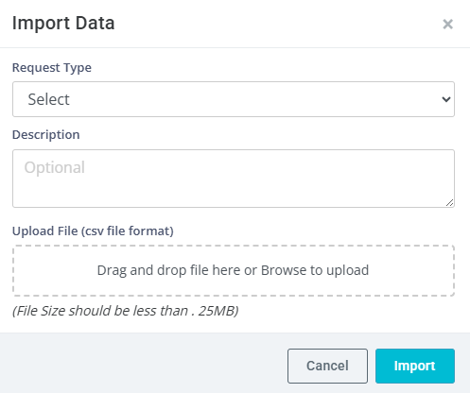The image size is (470, 393).
Task: Cancel the data import
Action: [x=327, y=366]
